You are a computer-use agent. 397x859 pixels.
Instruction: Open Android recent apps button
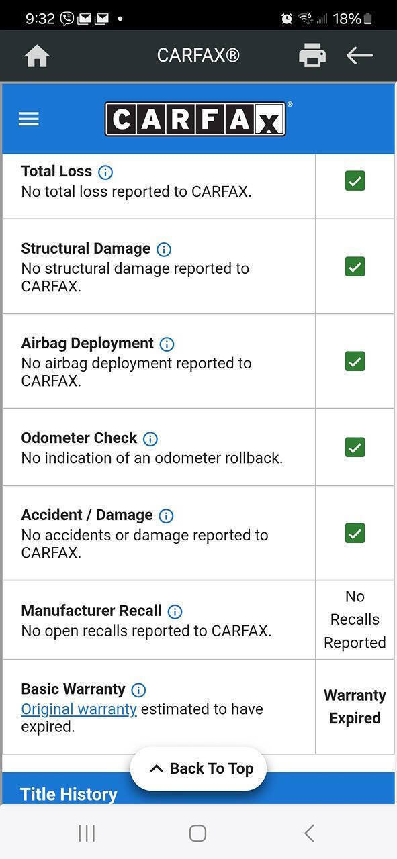pyautogui.click(x=87, y=833)
